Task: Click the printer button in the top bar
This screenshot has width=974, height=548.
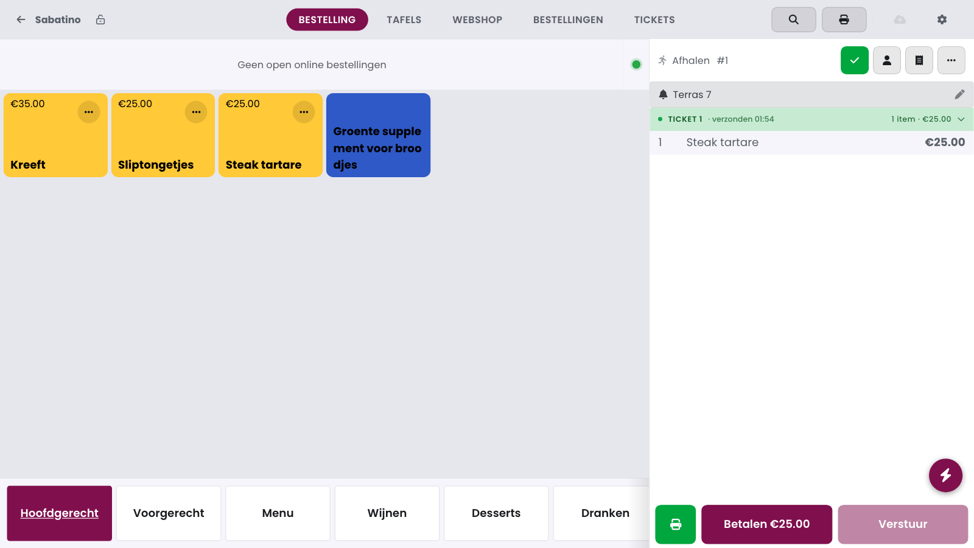Action: pyautogui.click(x=844, y=19)
